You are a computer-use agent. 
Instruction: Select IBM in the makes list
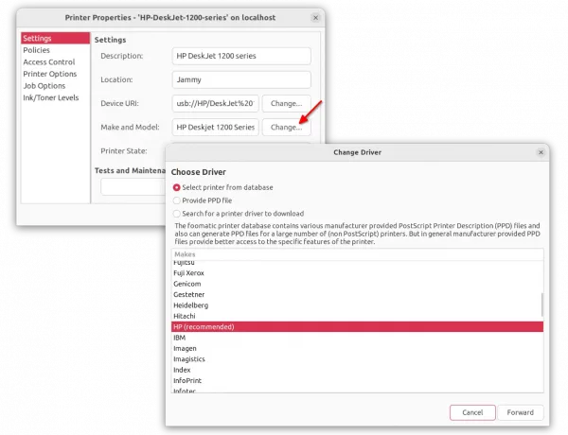(x=357, y=338)
